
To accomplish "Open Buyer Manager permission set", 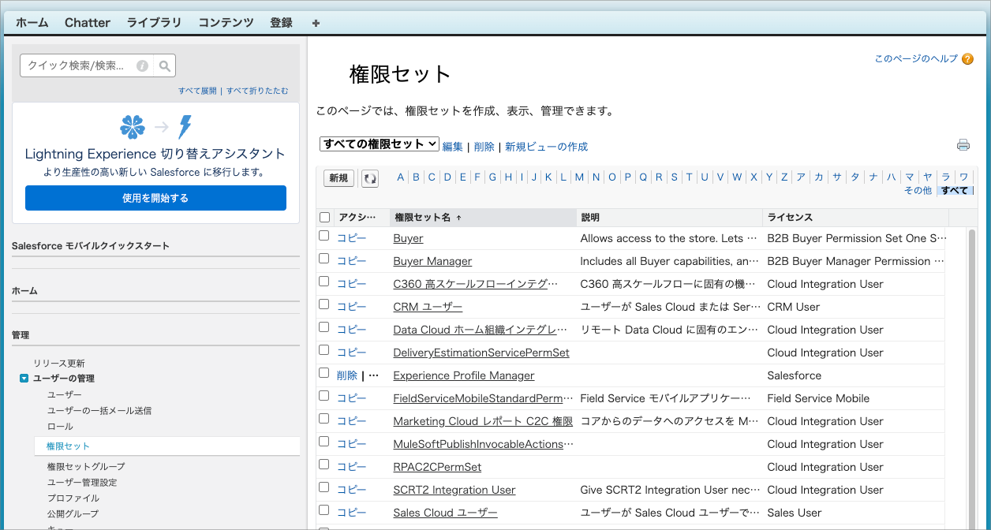I will coord(432,261).
